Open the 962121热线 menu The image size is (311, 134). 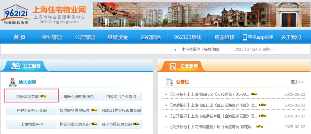point(188,37)
